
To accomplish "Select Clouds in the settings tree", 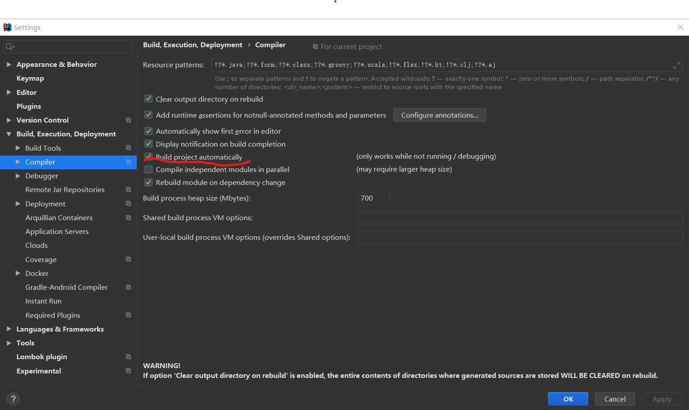I will tap(37, 246).
